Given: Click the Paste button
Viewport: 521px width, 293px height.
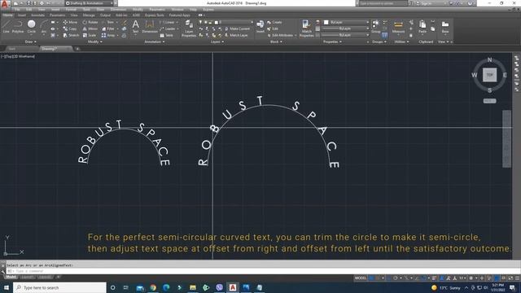Looking at the screenshot, I should tap(422, 26).
